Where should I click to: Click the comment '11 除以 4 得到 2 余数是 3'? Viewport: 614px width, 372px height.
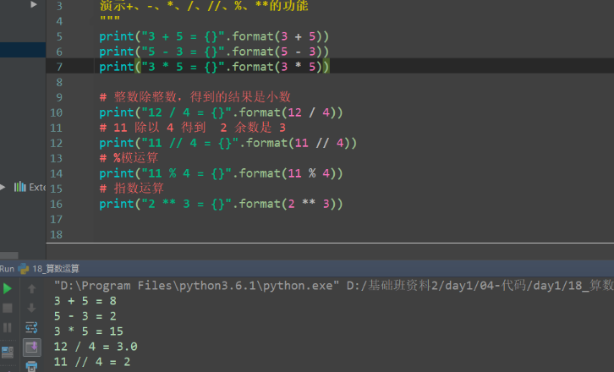pyautogui.click(x=192, y=128)
